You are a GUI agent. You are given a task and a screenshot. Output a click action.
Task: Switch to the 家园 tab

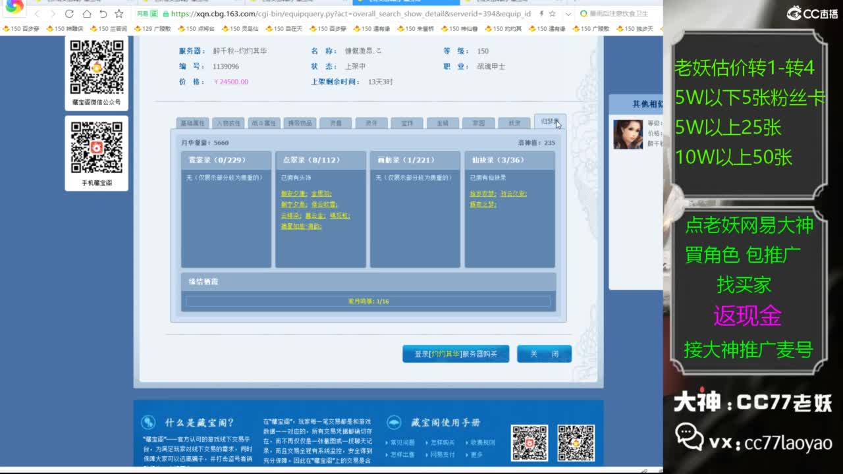click(x=478, y=123)
